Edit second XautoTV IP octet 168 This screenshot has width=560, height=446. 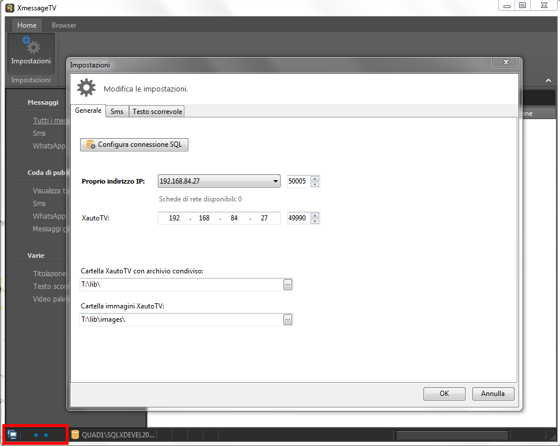(x=205, y=218)
